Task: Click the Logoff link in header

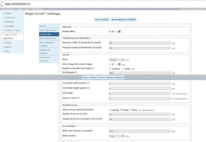Action: pyautogui.click(x=201, y=9)
